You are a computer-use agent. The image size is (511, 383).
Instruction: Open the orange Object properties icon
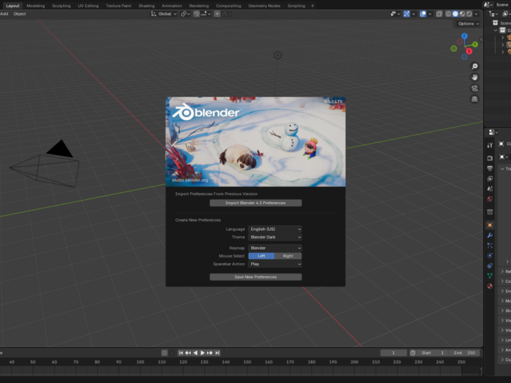coord(490,225)
